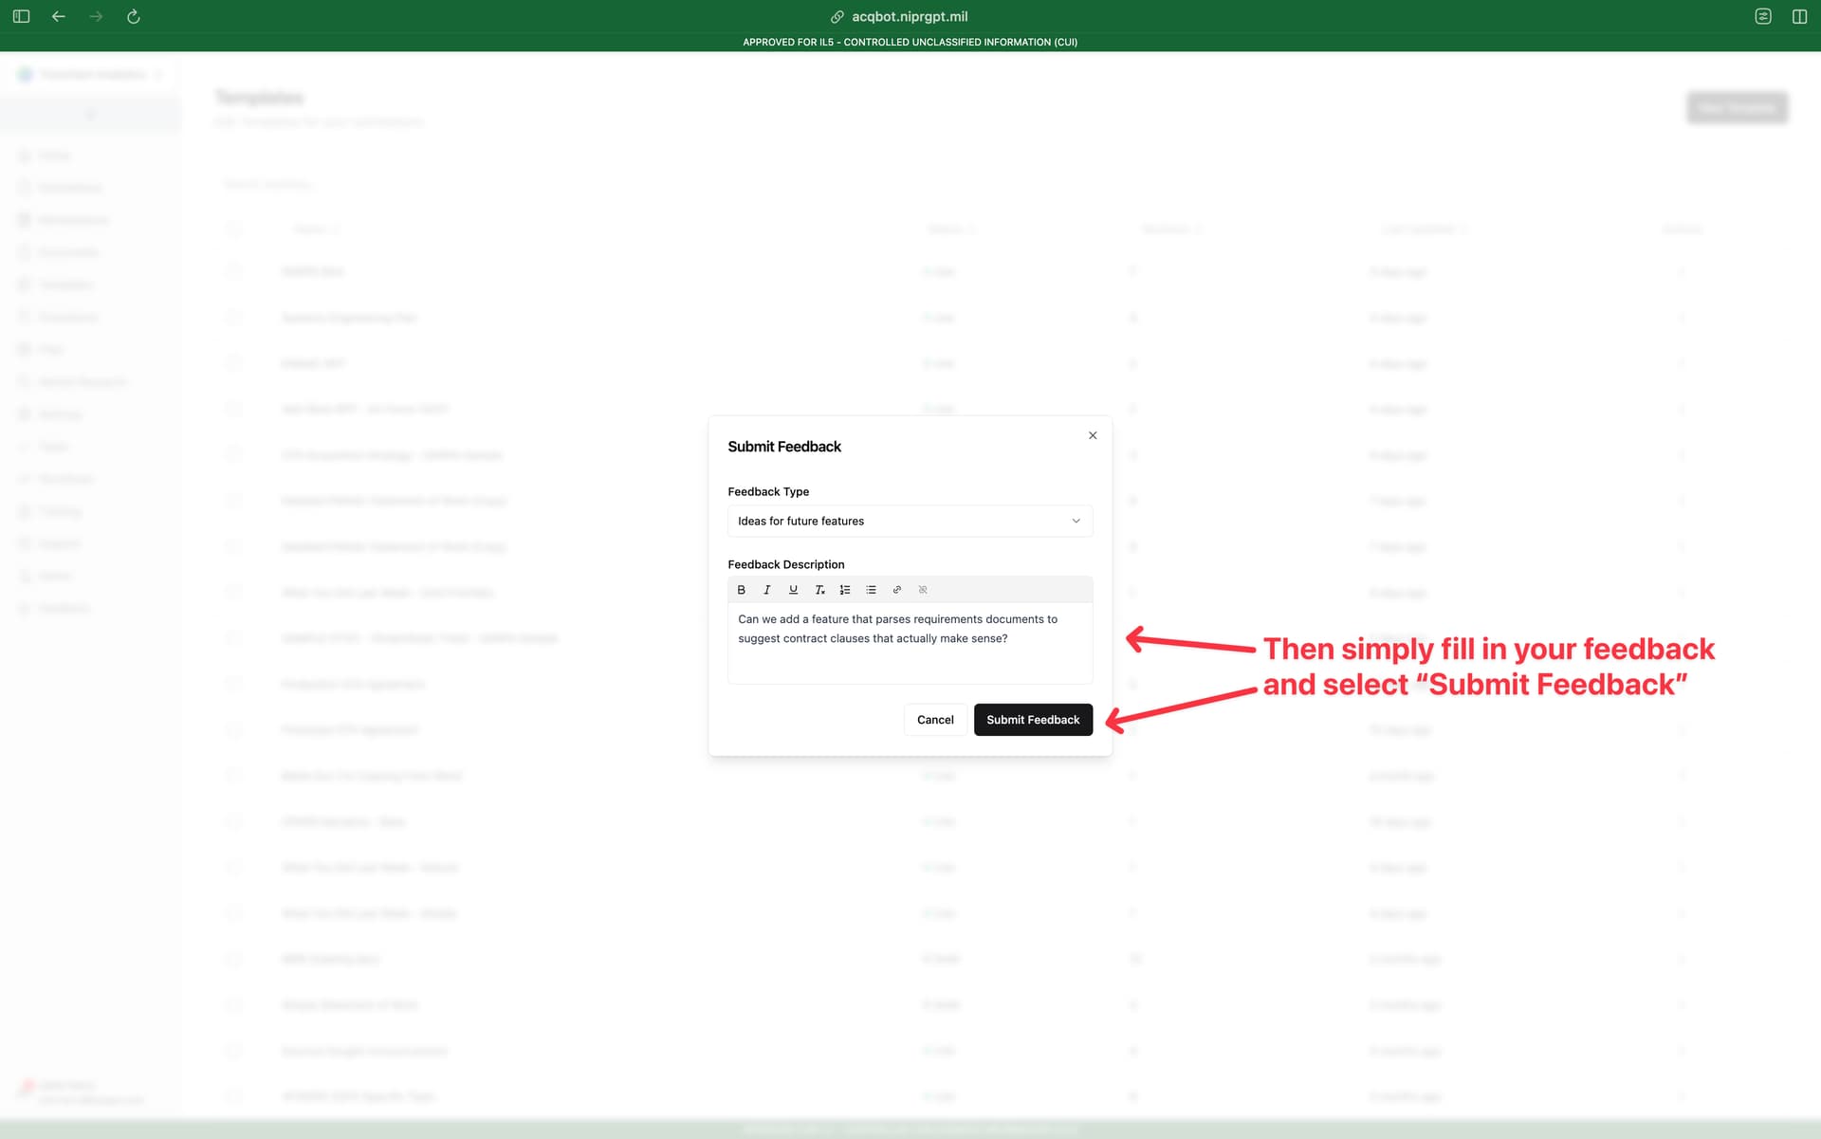The height and width of the screenshot is (1139, 1821).
Task: Cancel the Submit Feedback dialog
Action: coord(935,720)
